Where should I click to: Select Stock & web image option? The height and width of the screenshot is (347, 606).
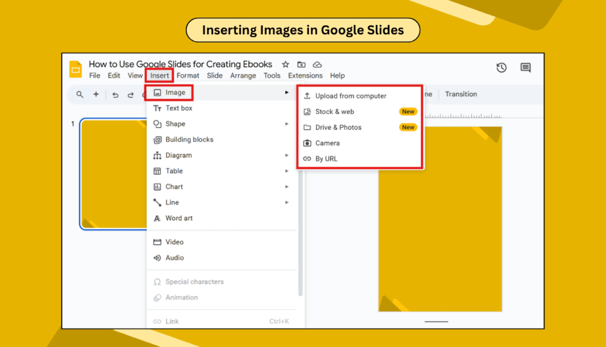[x=335, y=111]
